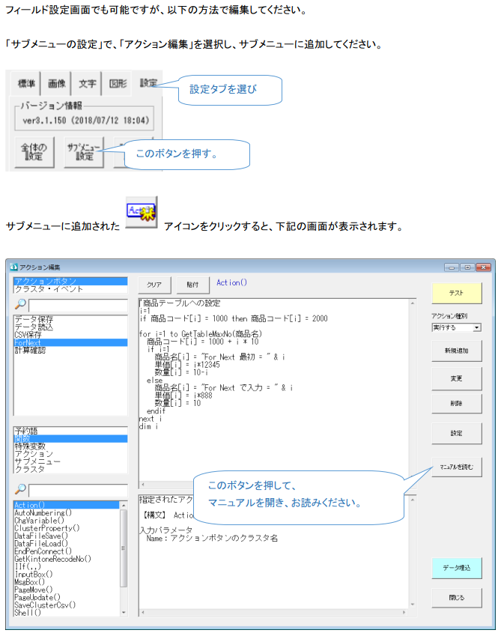Select MsgBox() in the function list
The image size is (498, 633).
[x=67, y=582]
